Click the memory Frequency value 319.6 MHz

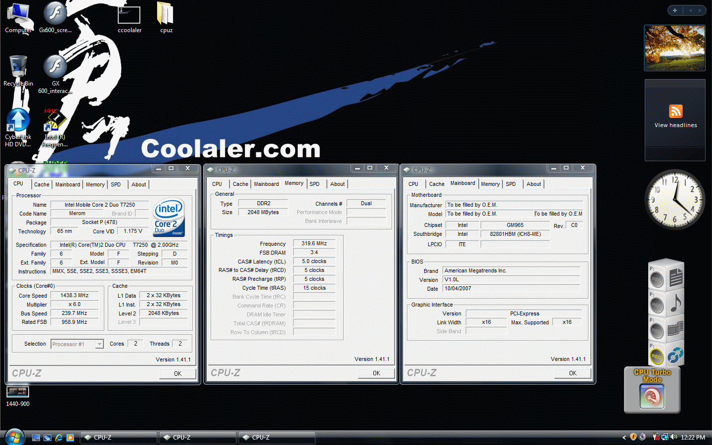314,243
